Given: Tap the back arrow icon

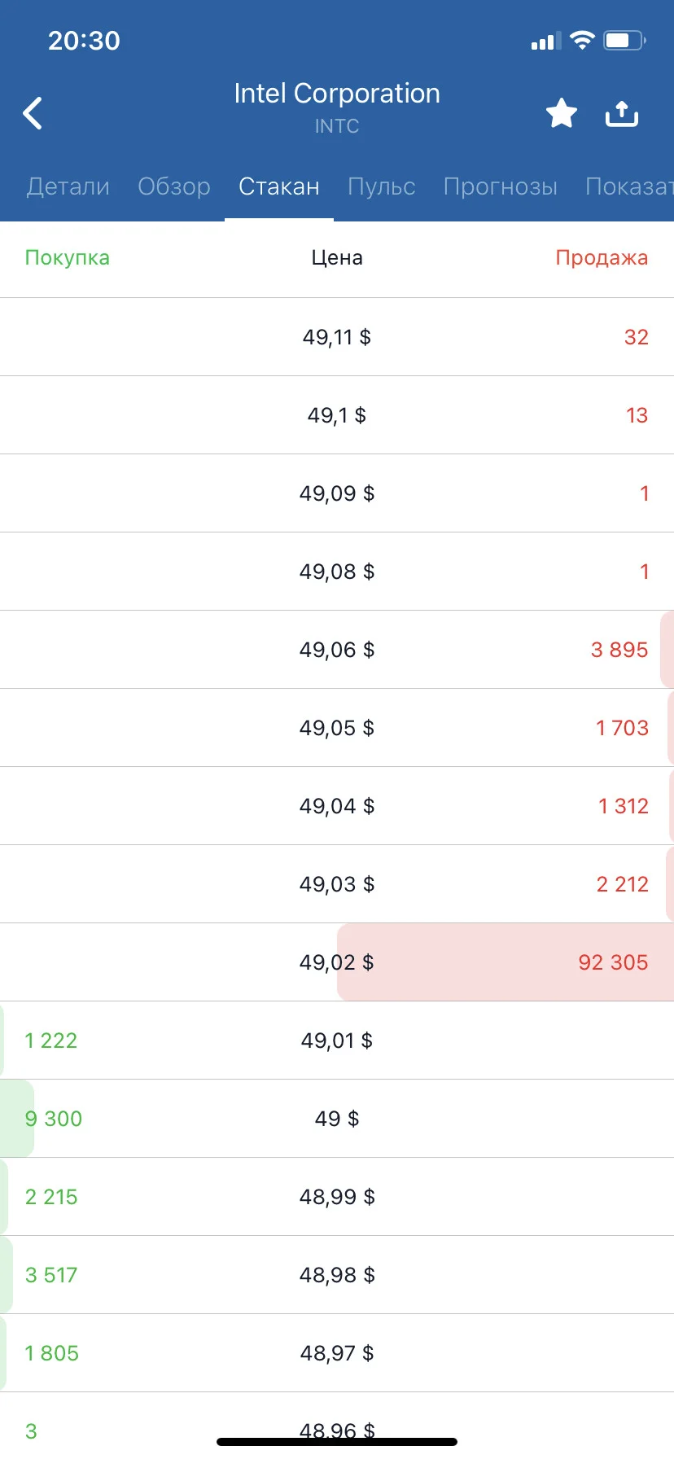Looking at the screenshot, I should [x=33, y=113].
